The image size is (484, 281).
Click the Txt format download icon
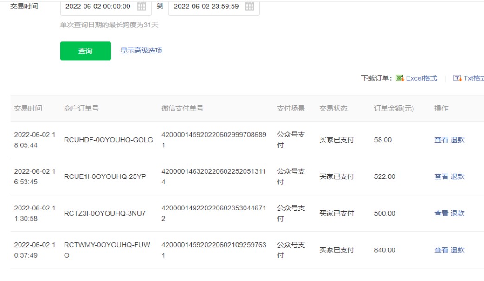pyautogui.click(x=457, y=78)
